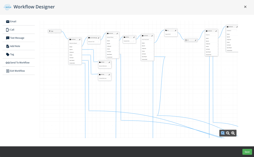254x157 pixels.
Task: Click the Trigger node
Action: click(x=55, y=31)
